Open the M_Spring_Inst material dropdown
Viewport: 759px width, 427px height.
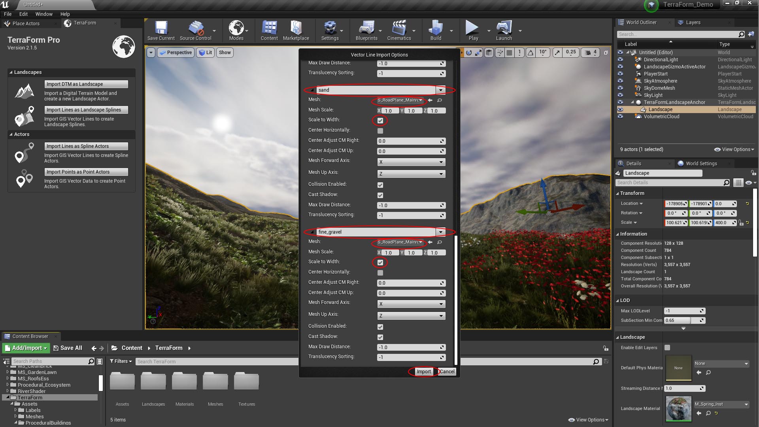pyautogui.click(x=721, y=404)
